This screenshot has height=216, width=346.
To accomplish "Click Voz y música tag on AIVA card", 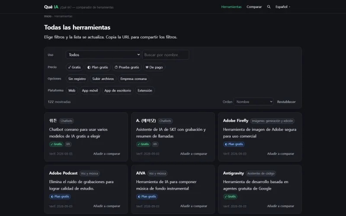I will [x=157, y=173].
